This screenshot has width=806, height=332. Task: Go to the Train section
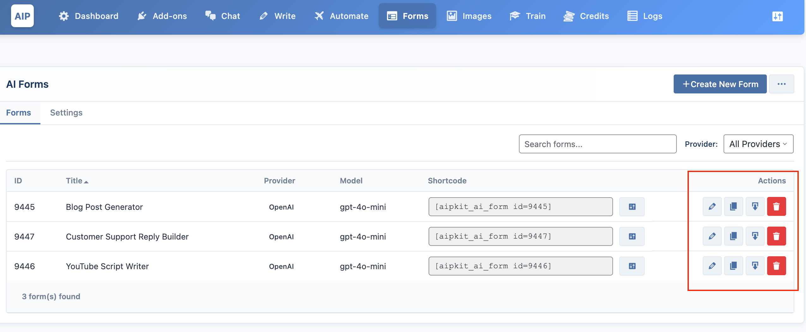pos(528,16)
